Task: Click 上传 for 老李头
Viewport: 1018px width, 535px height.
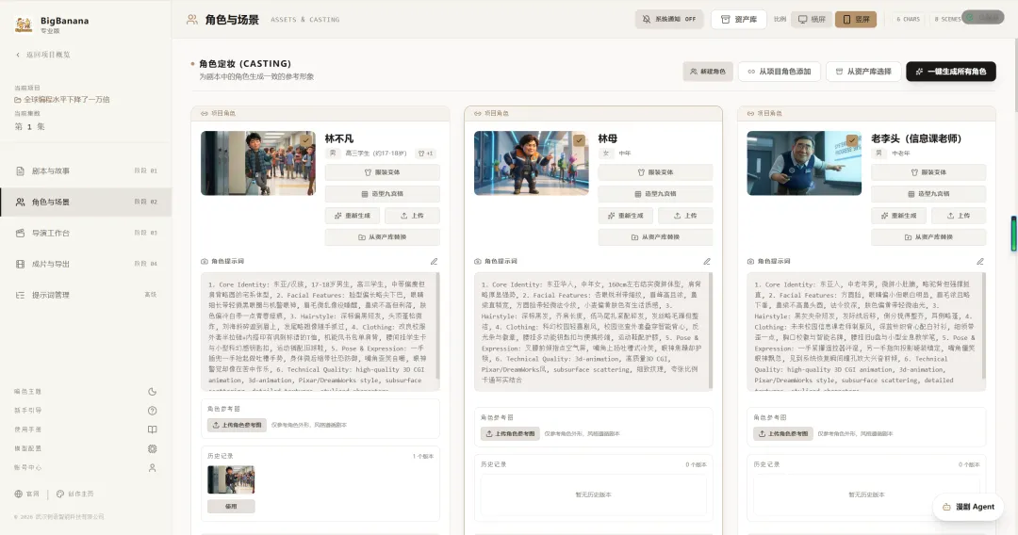Action: 959,216
